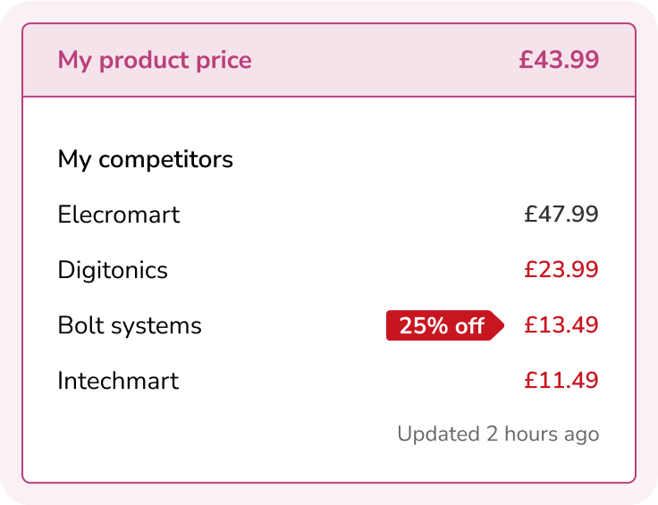Click Intechmart's £11.49 price
The image size is (658, 505).
point(561,381)
